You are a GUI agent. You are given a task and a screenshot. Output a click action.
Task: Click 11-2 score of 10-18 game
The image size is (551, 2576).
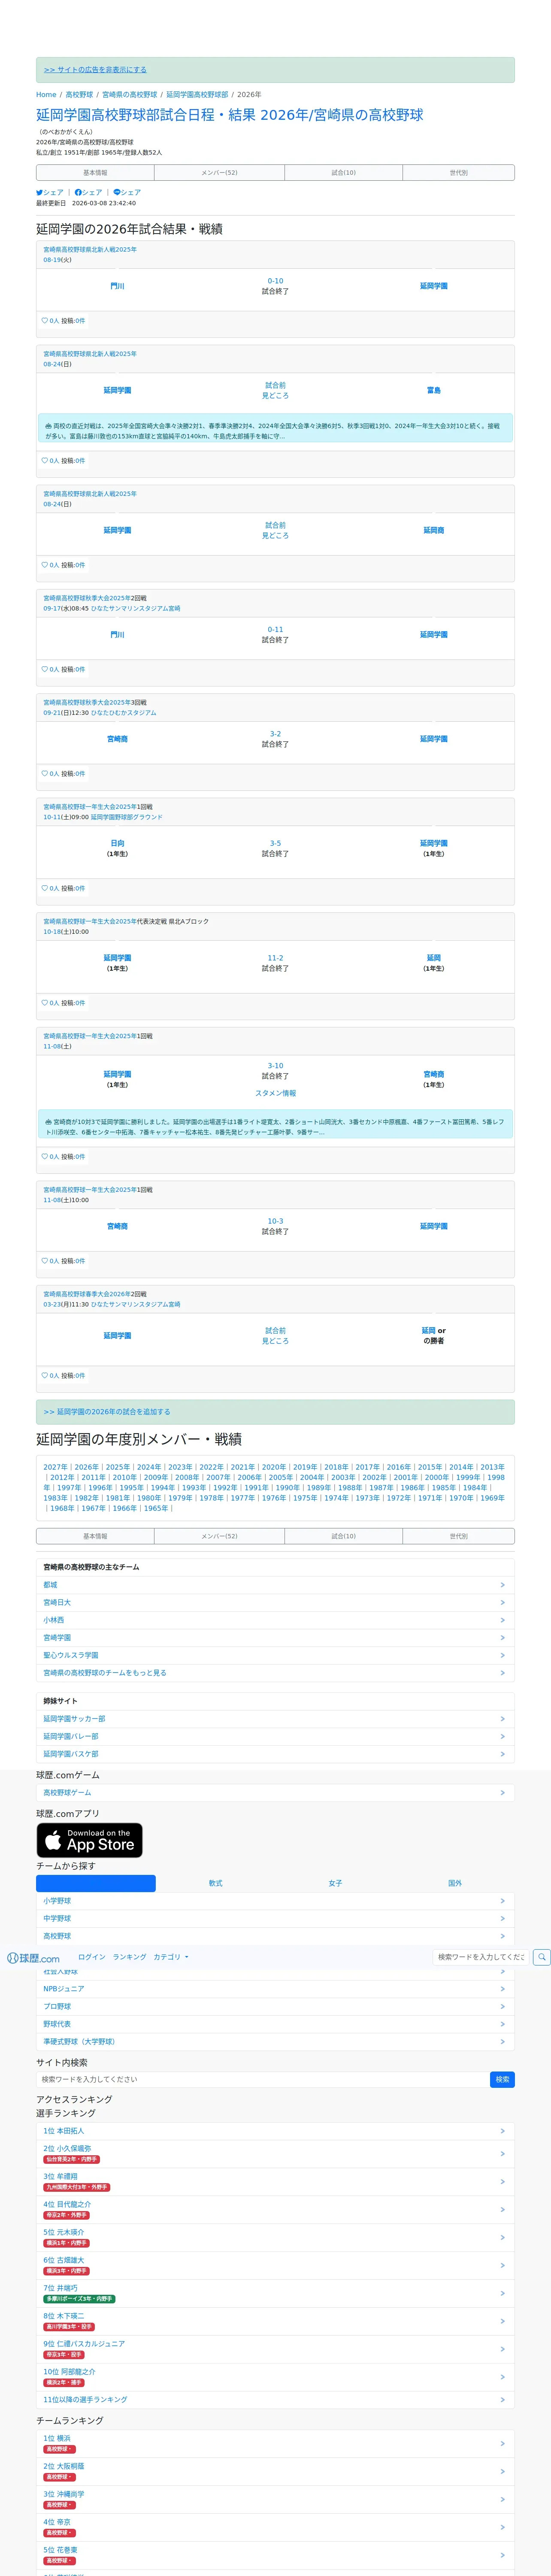click(x=275, y=958)
